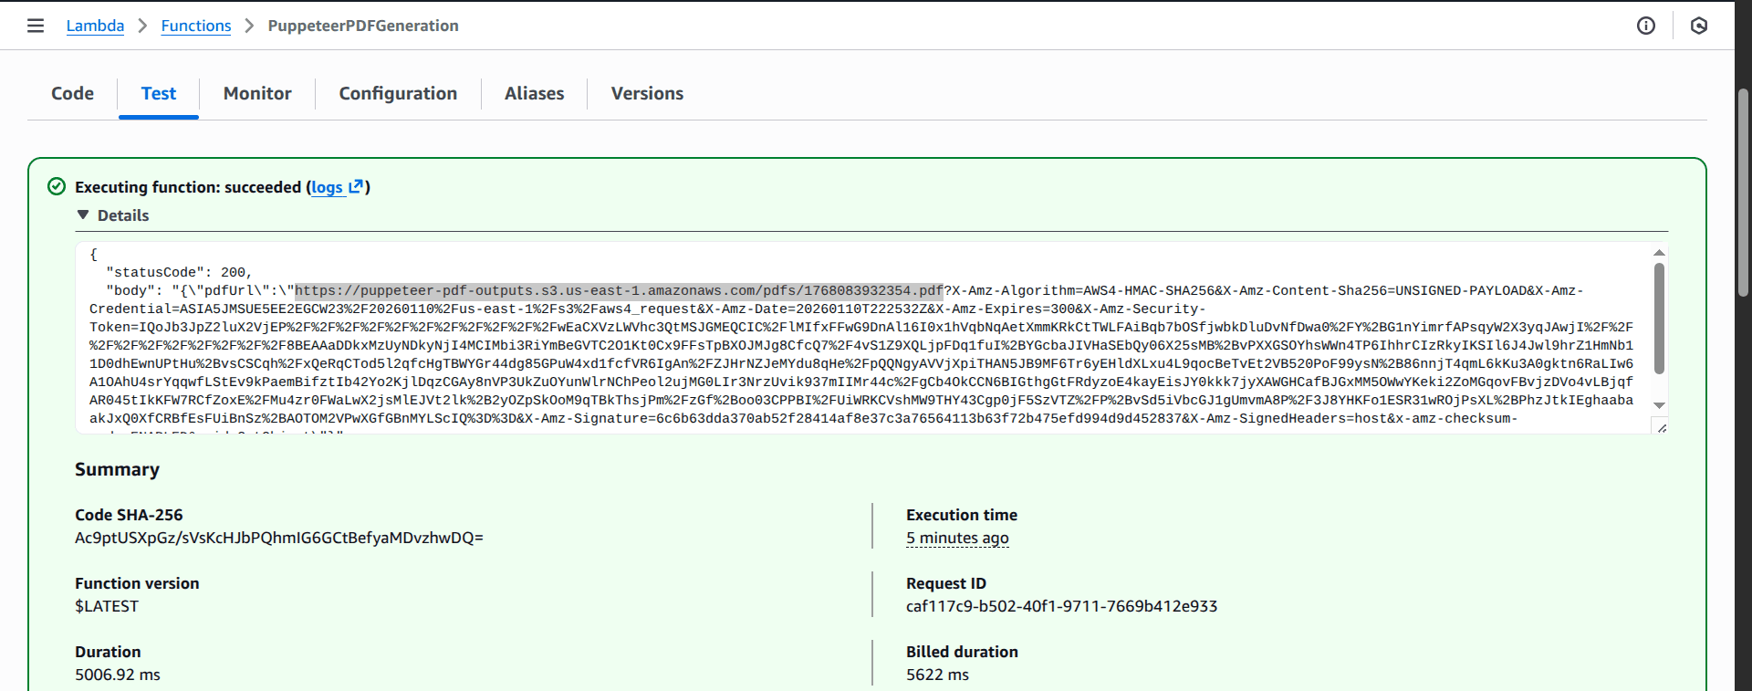This screenshot has height=691, width=1752.
Task: Click the hexagon icon at top right
Action: coord(1699,26)
